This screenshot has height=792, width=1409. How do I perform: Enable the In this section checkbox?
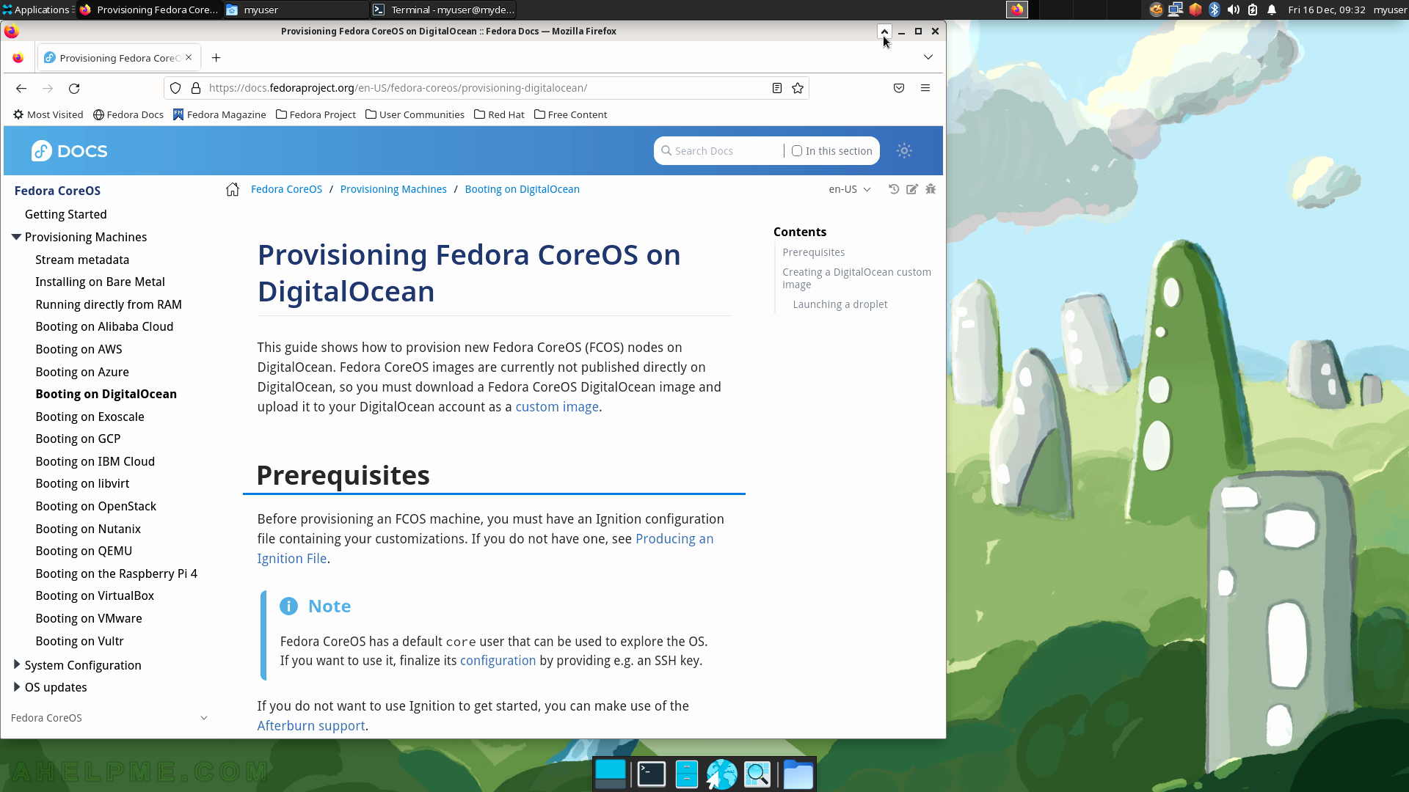[797, 151]
